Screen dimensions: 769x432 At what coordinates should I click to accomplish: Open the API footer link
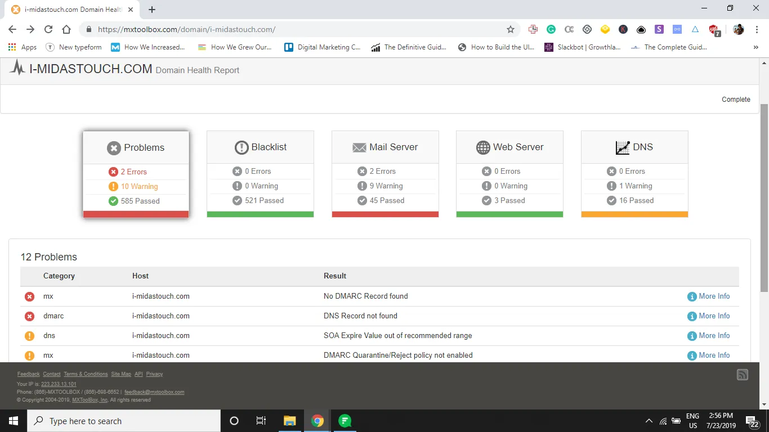click(x=138, y=374)
